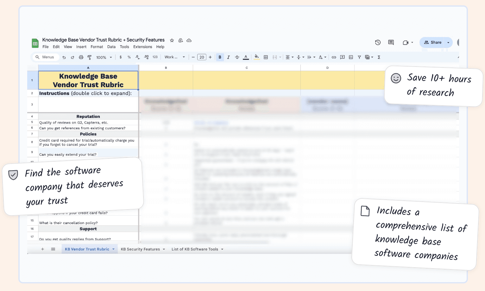Toggle strikethrough formatting
The image size is (485, 291).
[237, 57]
